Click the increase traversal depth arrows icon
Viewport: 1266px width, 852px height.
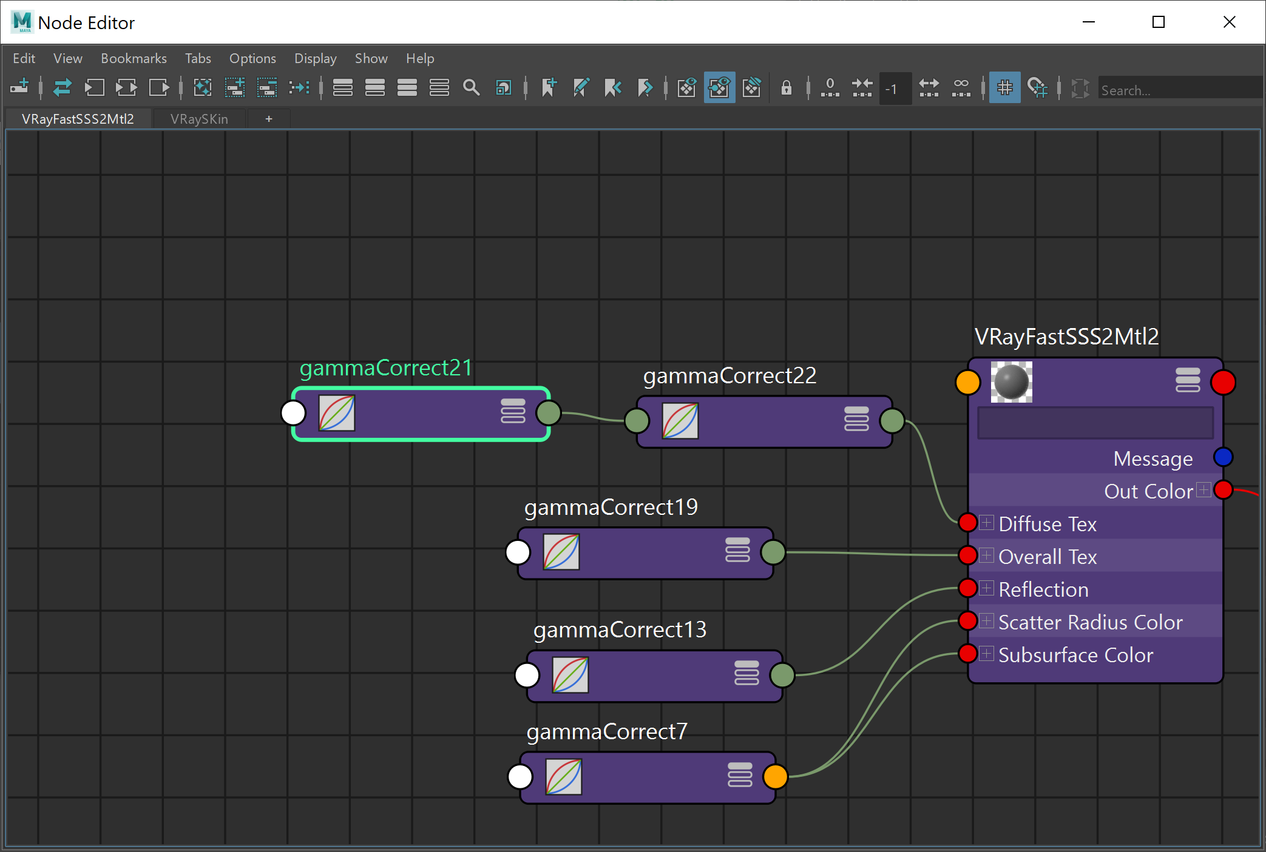click(929, 88)
